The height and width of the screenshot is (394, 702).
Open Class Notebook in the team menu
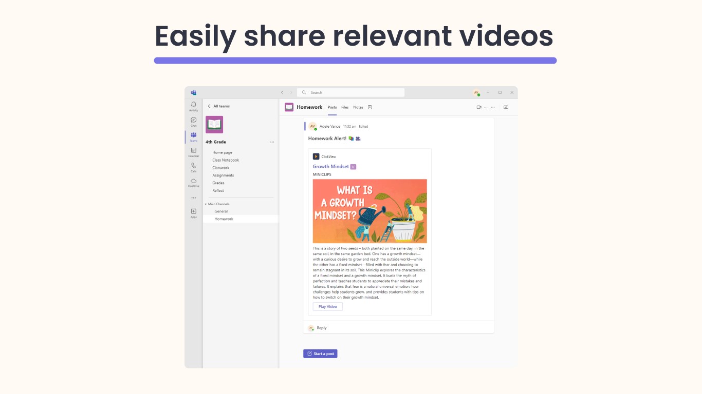pos(226,160)
